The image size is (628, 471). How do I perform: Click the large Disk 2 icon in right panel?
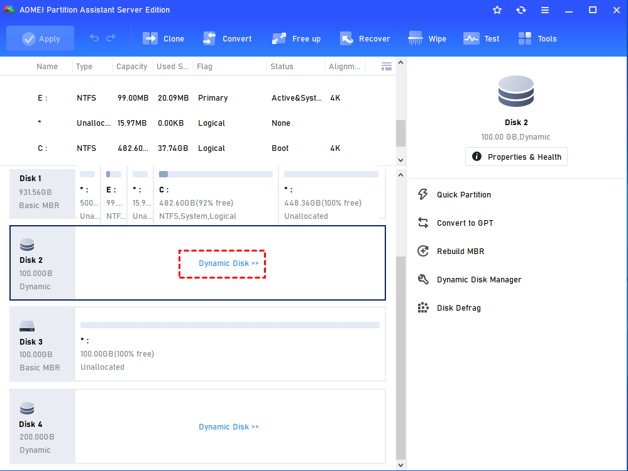point(516,91)
